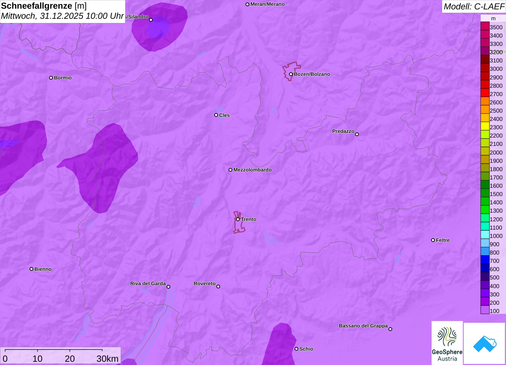Select the 700 m blue legend swatch
The image size is (506, 365).
coord(485,260)
